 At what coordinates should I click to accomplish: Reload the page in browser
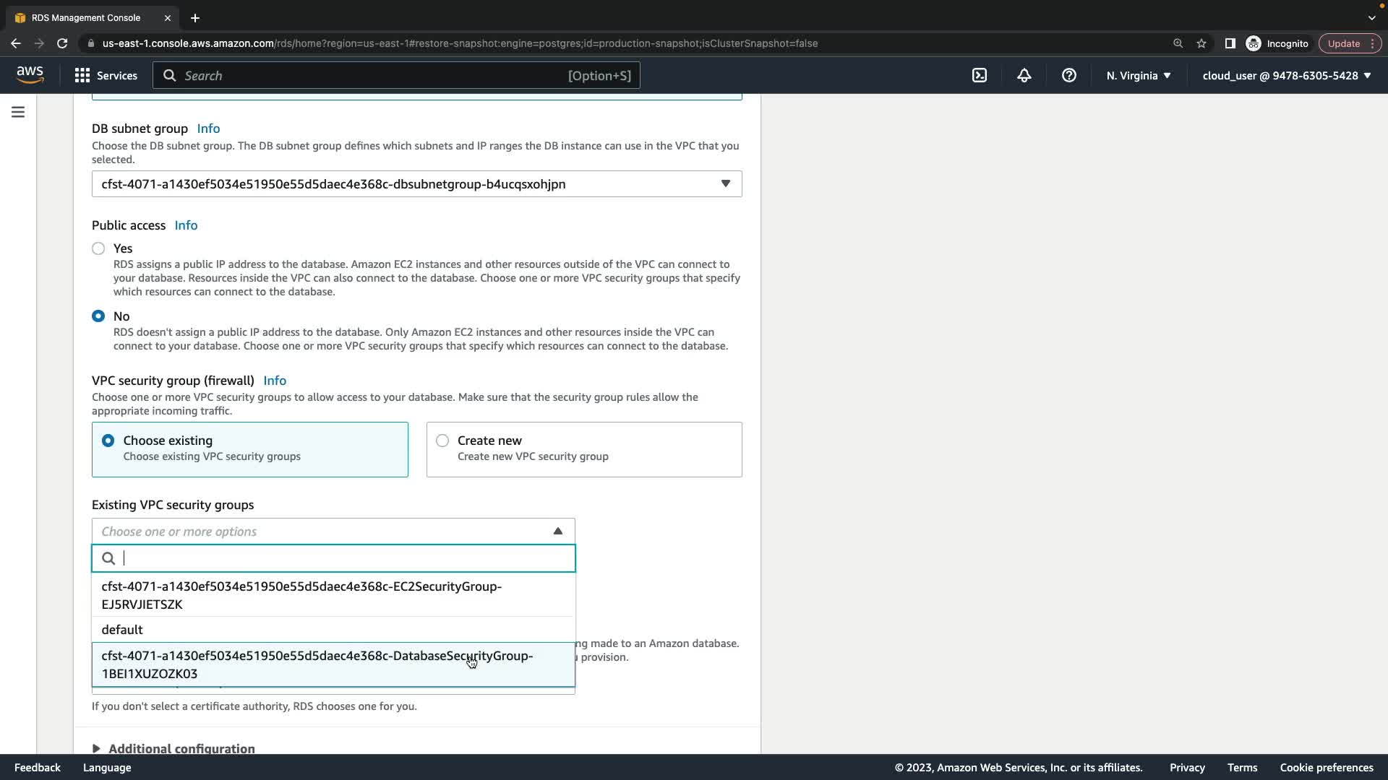[62, 43]
